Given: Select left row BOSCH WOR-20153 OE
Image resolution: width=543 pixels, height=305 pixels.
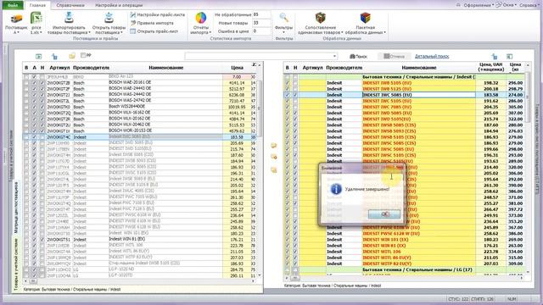Looking at the screenshot, I should pos(140,131).
